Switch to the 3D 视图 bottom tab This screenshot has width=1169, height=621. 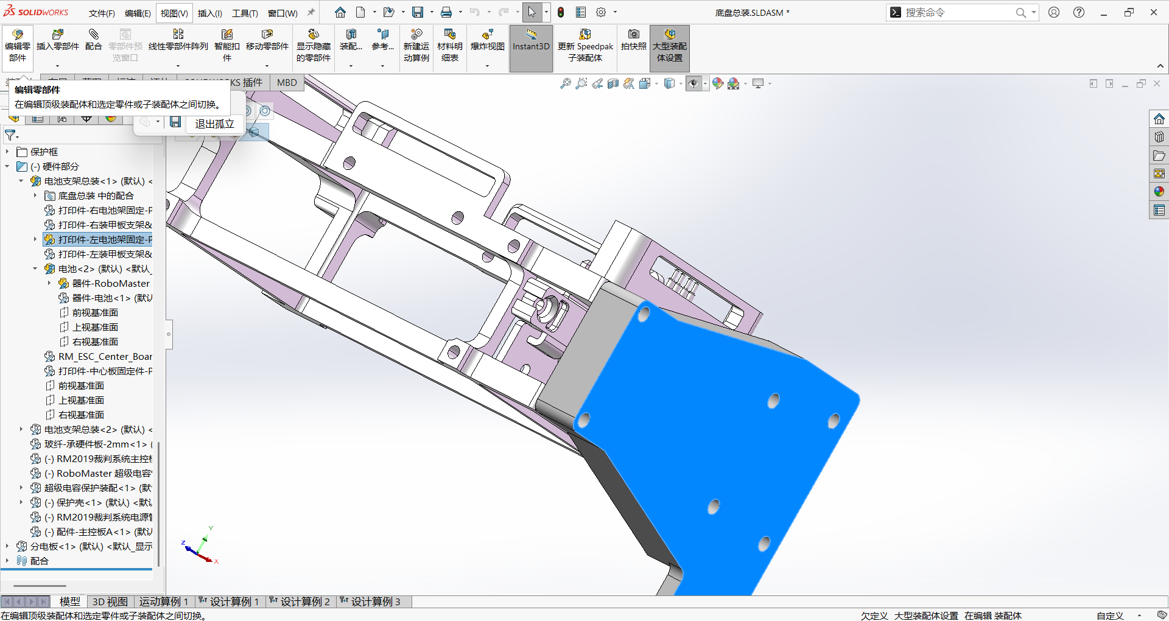tap(110, 602)
